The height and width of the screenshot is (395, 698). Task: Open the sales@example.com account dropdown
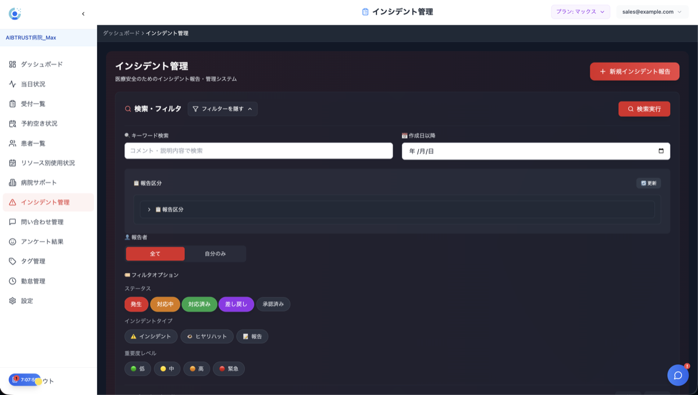click(652, 11)
